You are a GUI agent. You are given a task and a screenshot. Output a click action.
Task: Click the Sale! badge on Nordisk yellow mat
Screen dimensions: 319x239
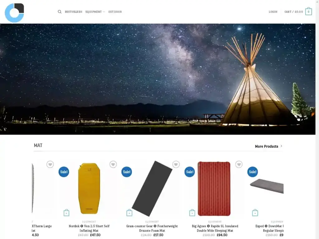64,172
